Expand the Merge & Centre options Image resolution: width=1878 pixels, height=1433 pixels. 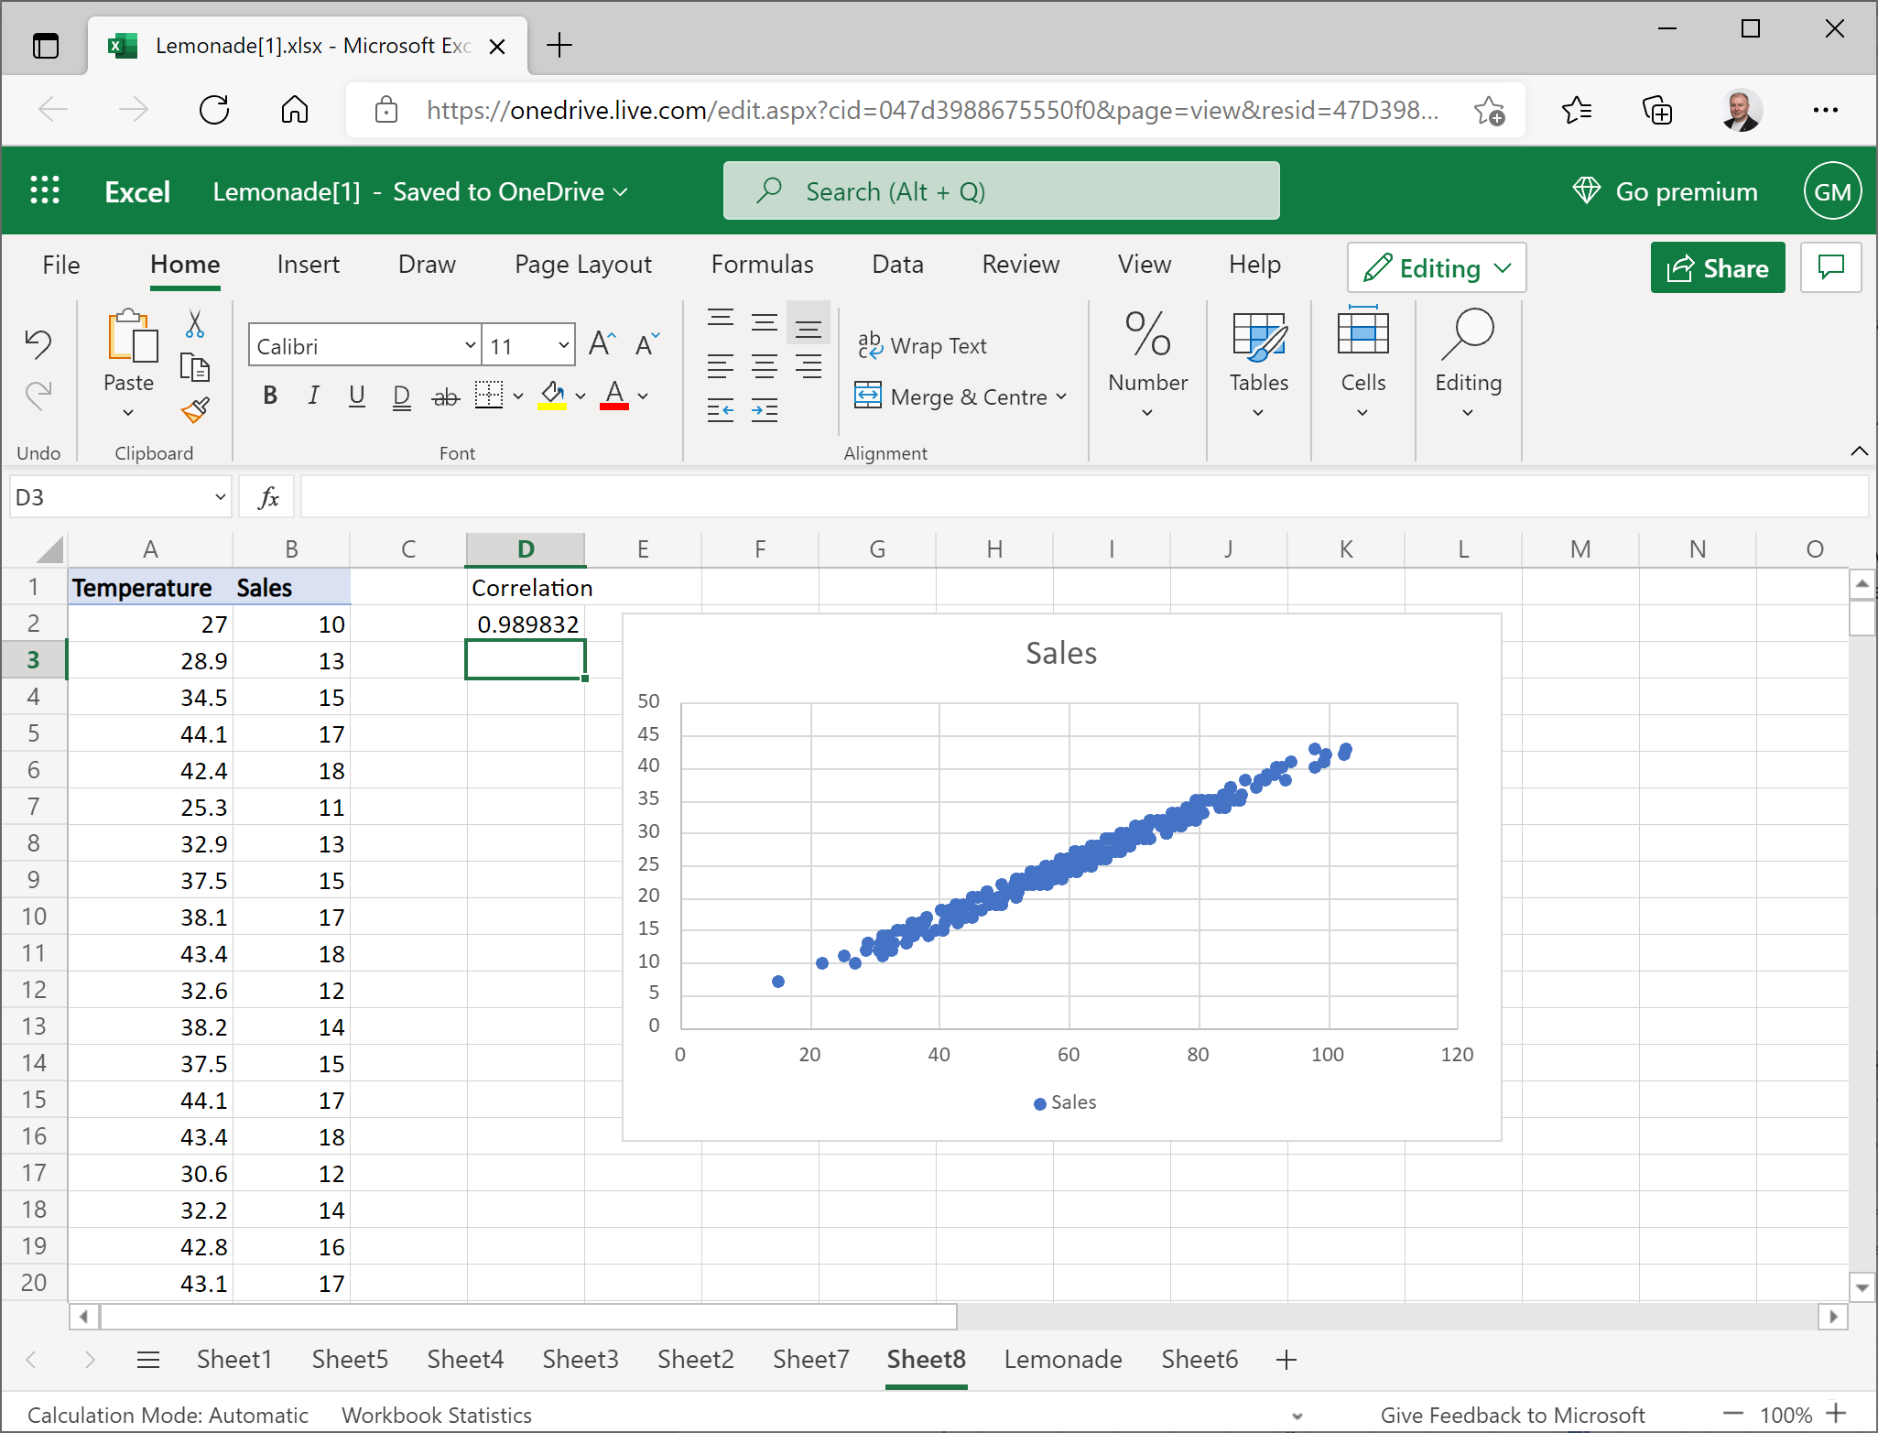(1062, 396)
